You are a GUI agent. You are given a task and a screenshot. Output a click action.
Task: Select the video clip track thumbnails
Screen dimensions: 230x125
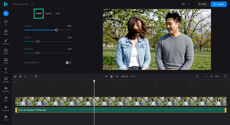coord(121,101)
